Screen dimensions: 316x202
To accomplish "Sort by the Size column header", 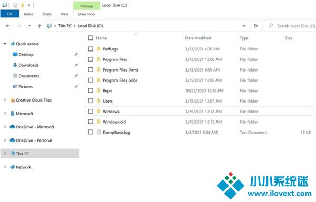I will click(x=289, y=38).
